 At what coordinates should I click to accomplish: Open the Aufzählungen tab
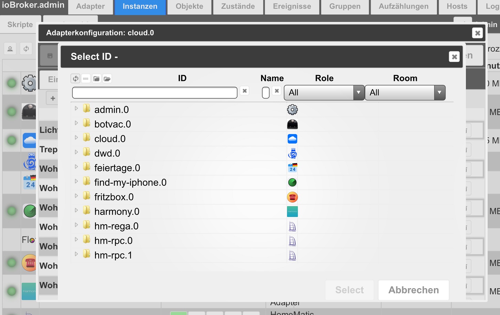(404, 7)
